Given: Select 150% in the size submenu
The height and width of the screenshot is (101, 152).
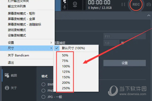Looking at the screenshot, I should click(x=66, y=77).
